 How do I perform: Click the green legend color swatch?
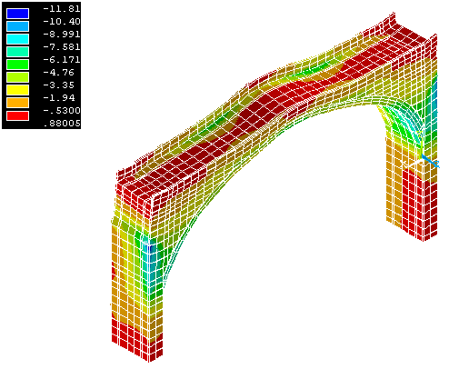[x=17, y=65]
